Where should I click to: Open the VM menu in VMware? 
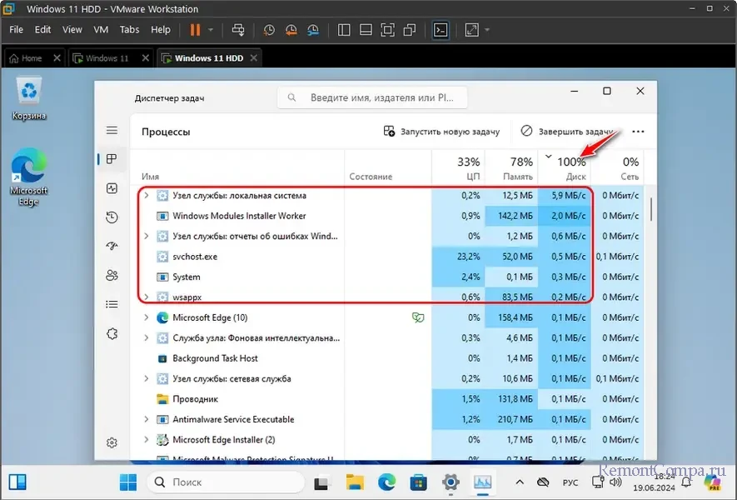click(101, 29)
